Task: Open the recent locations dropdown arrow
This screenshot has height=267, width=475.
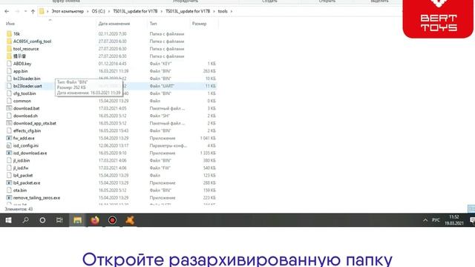Action: pyautogui.click(x=25, y=11)
